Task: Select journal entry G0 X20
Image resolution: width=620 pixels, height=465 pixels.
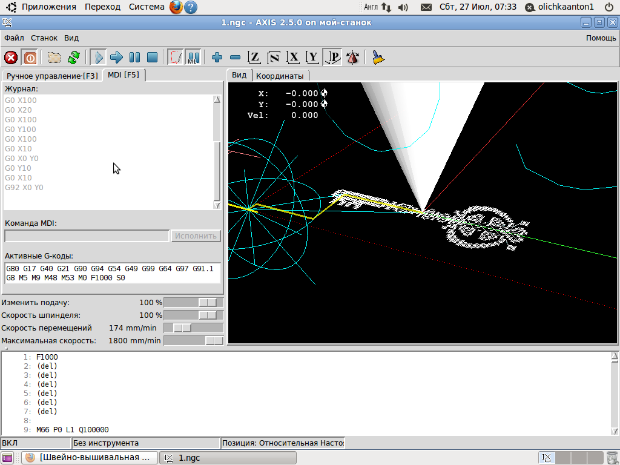Action: click(x=18, y=110)
